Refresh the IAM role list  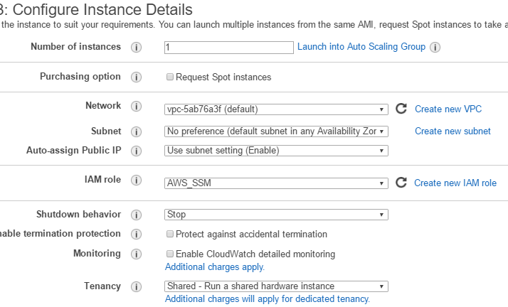coord(401,183)
